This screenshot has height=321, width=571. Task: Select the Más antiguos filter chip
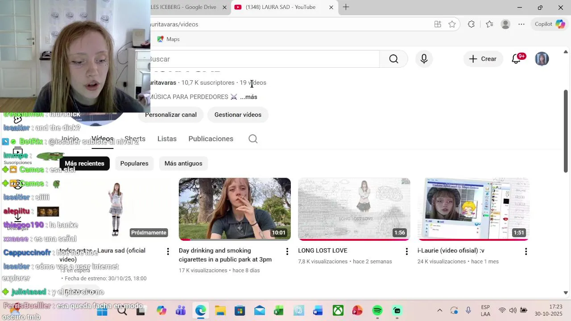[183, 163]
